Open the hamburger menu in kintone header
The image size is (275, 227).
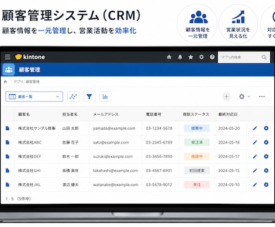pyautogui.click(x=8, y=57)
